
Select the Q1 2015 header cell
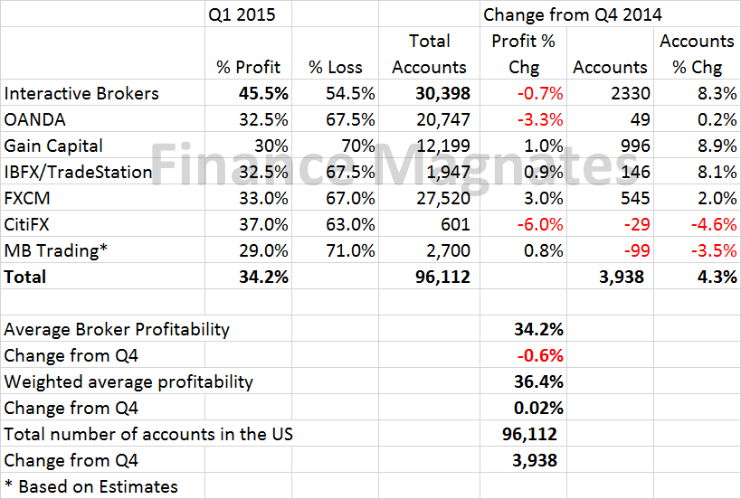point(243,14)
